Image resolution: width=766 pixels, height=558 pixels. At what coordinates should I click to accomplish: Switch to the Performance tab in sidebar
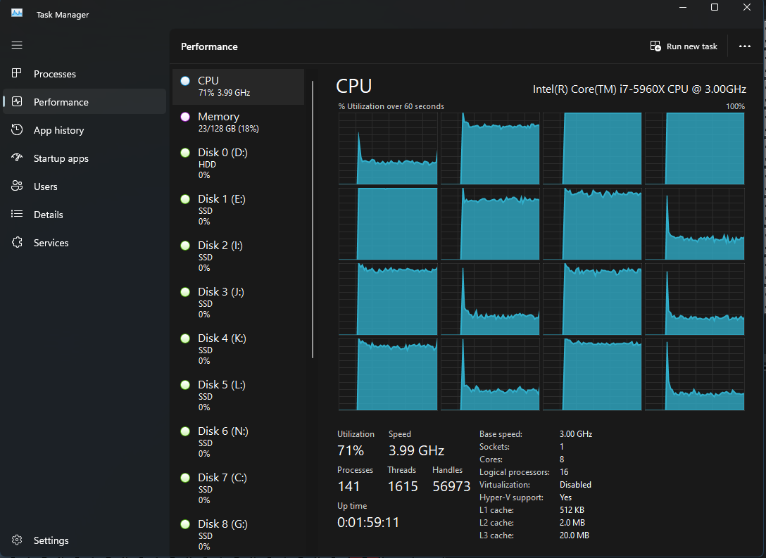coord(84,101)
